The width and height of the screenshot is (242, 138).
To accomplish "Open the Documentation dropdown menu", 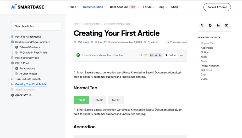I will [94, 7].
